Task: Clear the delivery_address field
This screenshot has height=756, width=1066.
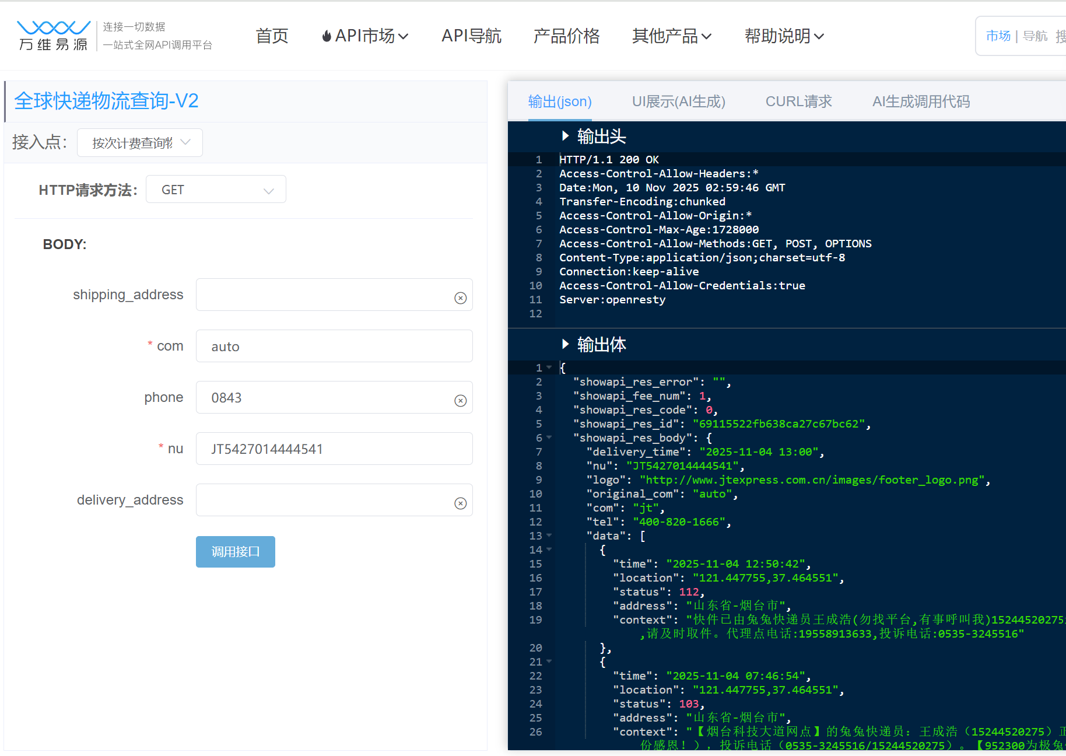Action: tap(461, 503)
